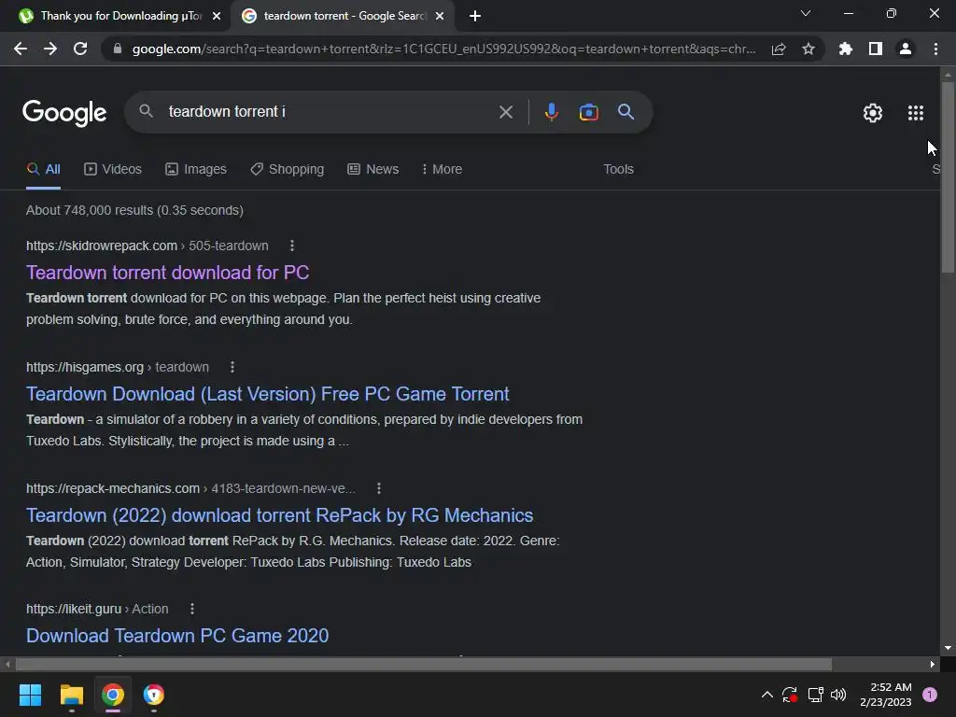The height and width of the screenshot is (717, 956).
Task: Reload the current page
Action: [80, 49]
